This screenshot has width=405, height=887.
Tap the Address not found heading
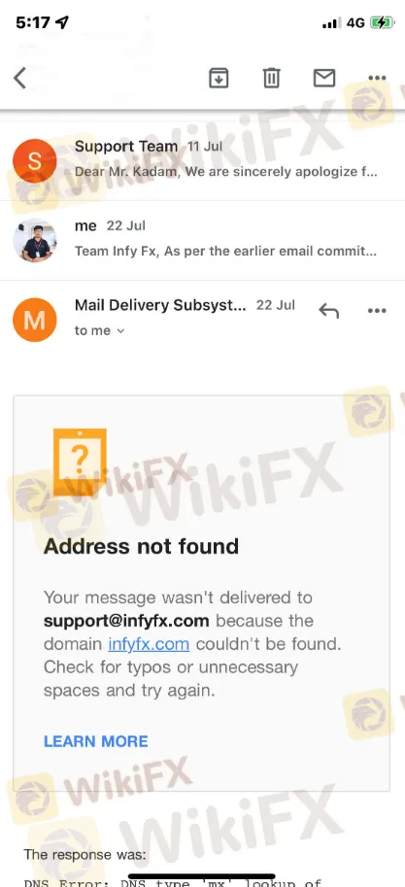[142, 546]
